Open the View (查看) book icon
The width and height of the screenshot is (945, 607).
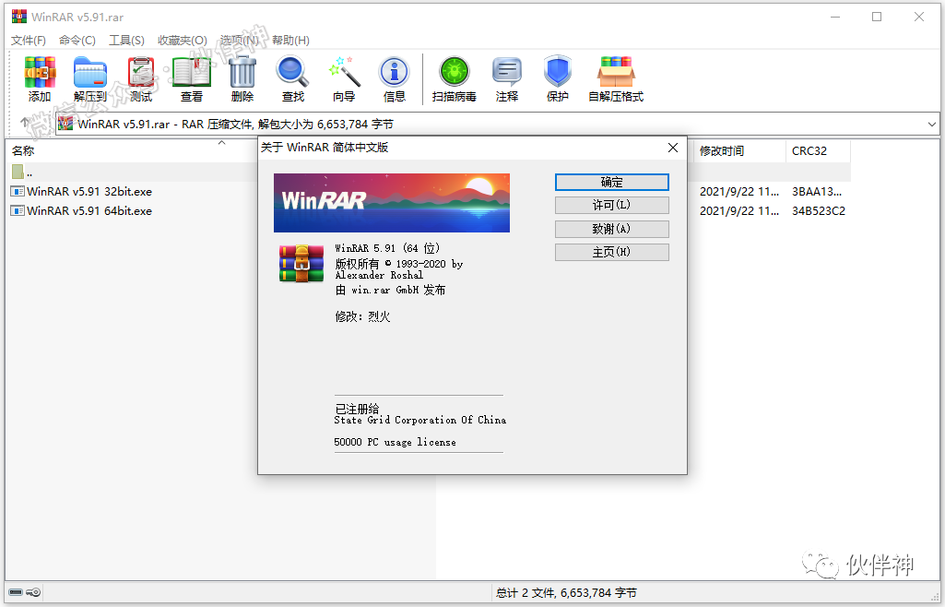192,79
